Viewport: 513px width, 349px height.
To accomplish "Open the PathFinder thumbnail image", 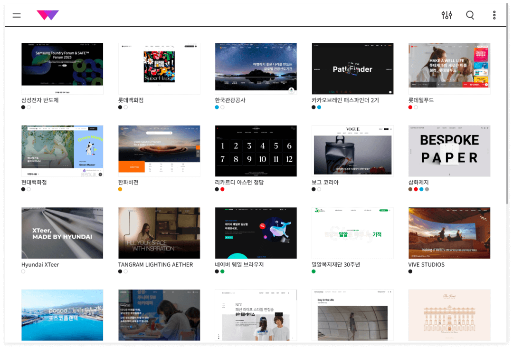I will [352, 69].
